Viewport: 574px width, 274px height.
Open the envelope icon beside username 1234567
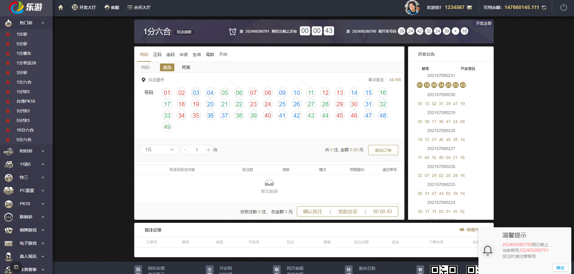point(469,7)
